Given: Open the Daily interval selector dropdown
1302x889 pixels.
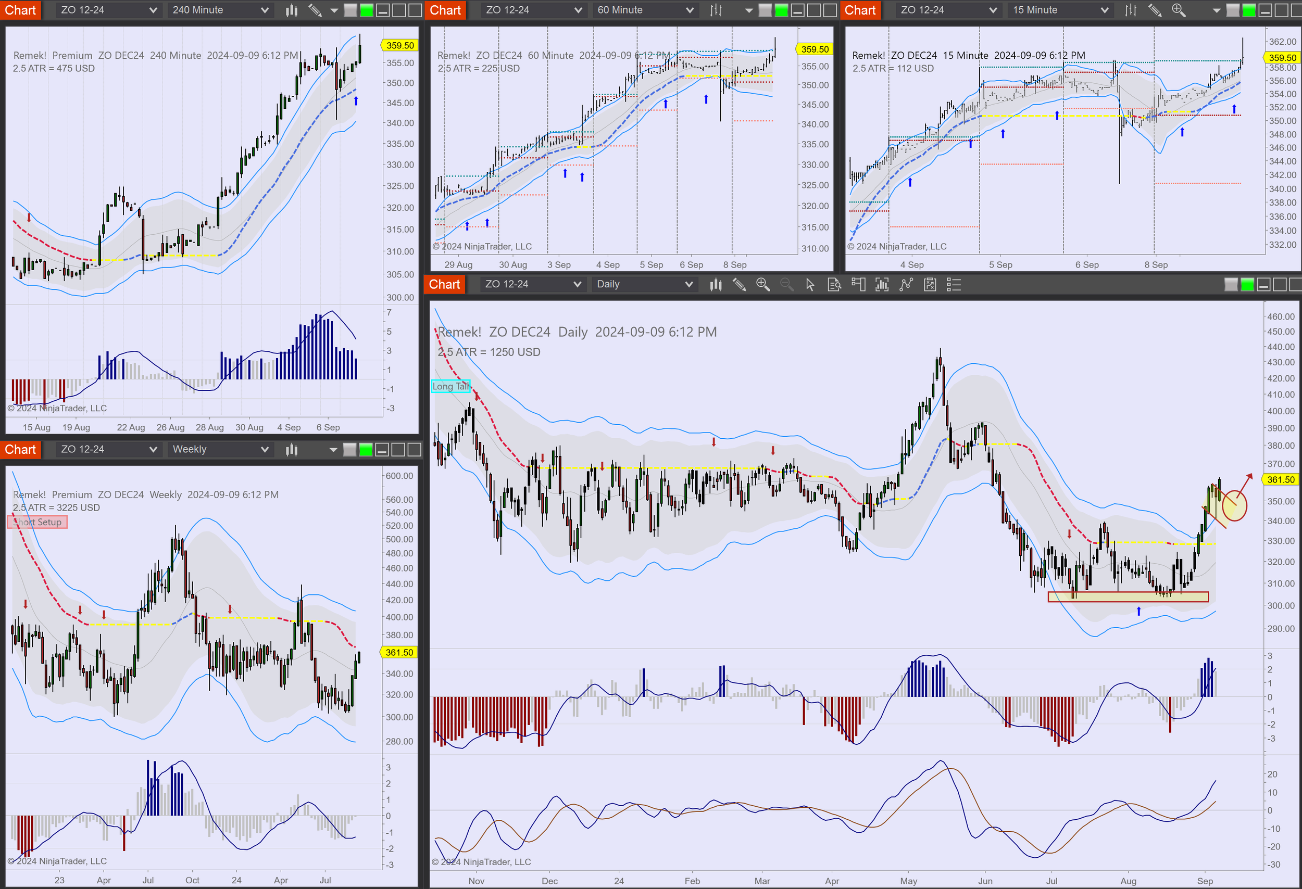Looking at the screenshot, I should [x=644, y=284].
